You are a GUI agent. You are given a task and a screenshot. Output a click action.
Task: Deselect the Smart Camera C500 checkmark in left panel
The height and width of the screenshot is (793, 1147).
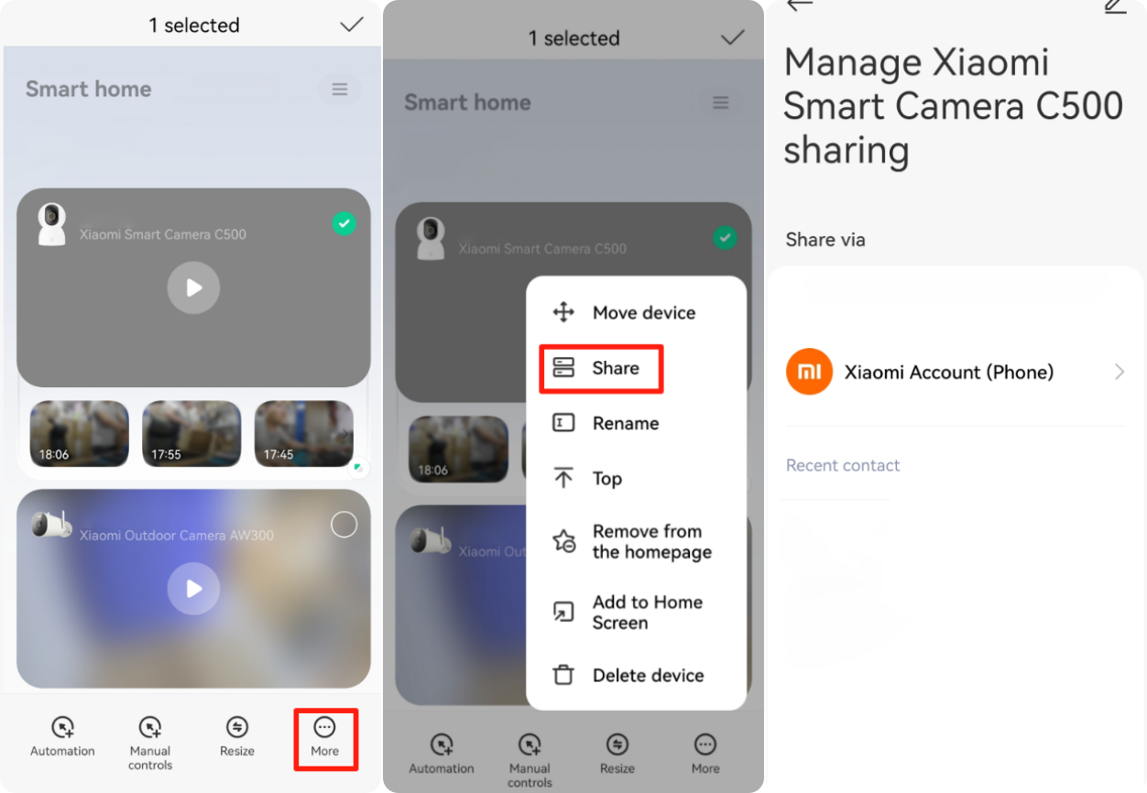(x=344, y=223)
